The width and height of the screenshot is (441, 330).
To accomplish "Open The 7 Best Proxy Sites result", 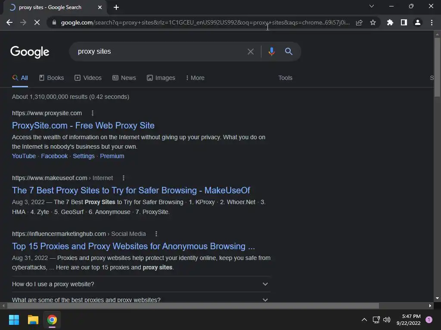I will [x=131, y=190].
